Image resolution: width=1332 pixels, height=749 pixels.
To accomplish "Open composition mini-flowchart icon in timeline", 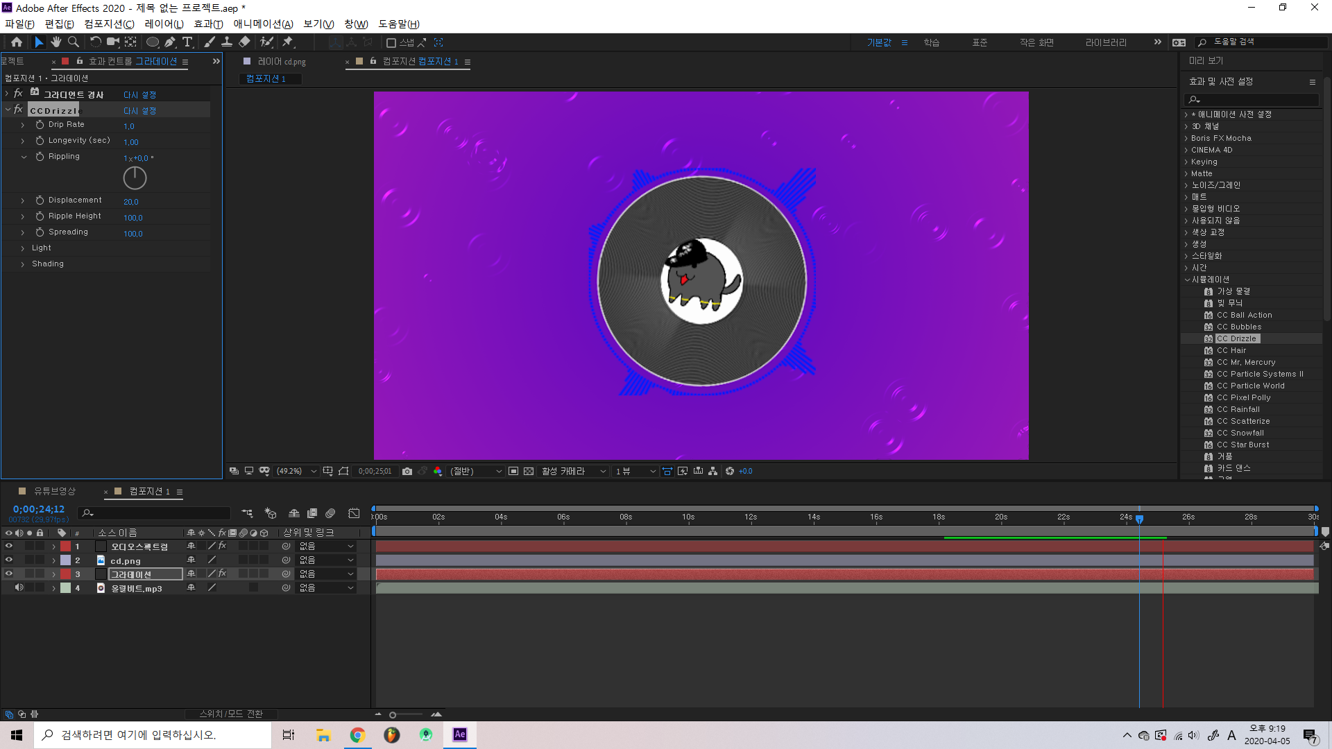I will click(247, 513).
